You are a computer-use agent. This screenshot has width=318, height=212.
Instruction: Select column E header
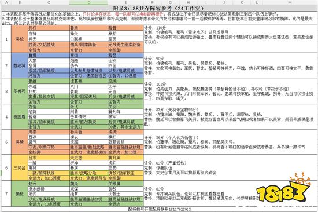pos(125,3)
